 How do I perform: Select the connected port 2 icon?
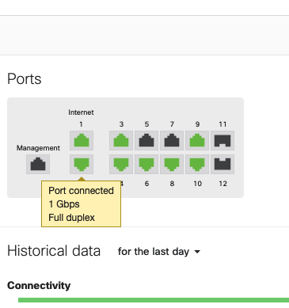pos(82,164)
